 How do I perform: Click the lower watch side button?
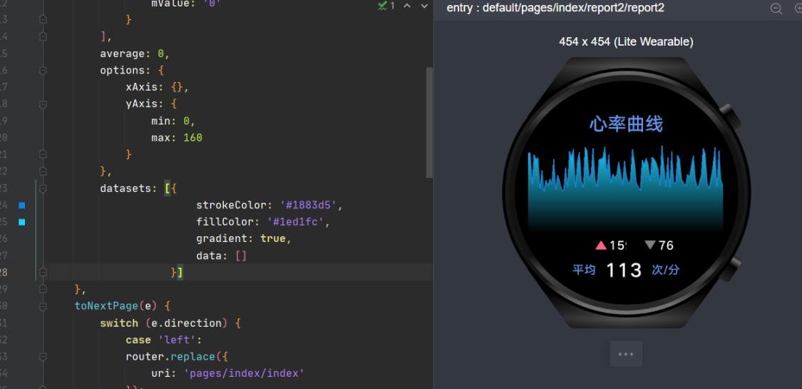coord(731,268)
